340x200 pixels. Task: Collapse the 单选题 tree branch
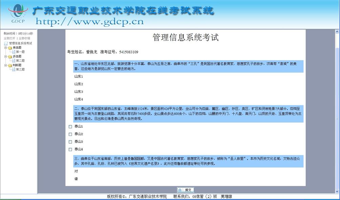6,48
